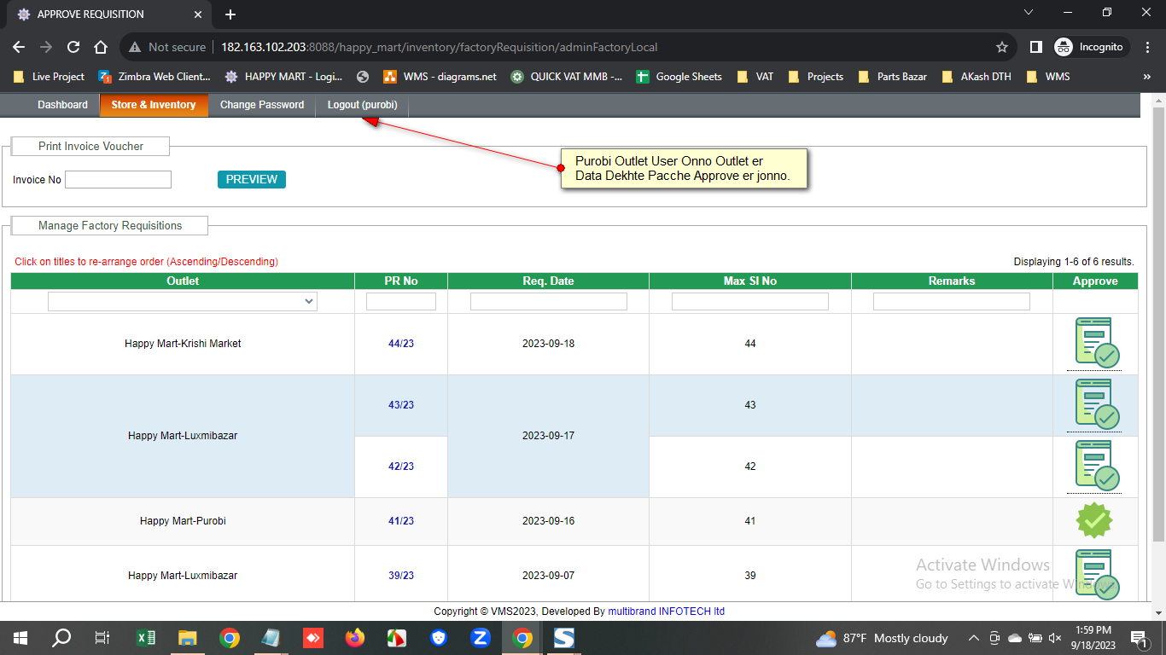Approve requisition 39/23 for Luxmibazar
Screen dimensions: 1166x655
tap(1096, 574)
